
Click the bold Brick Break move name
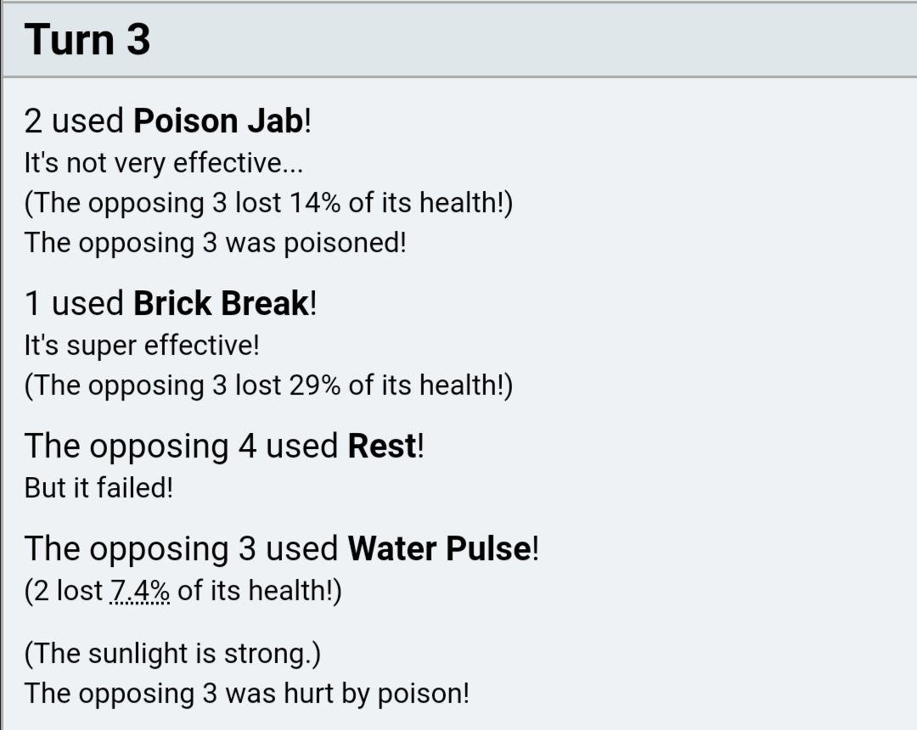(x=221, y=304)
